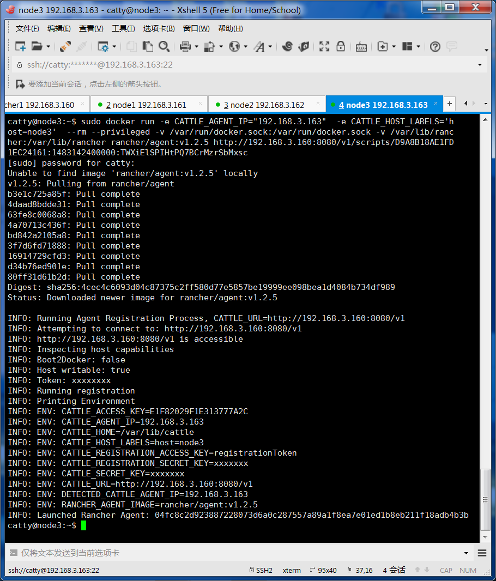The height and width of the screenshot is (581, 496).
Task: Click the terminal vertical scrollbar thumb
Action: pos(485,499)
